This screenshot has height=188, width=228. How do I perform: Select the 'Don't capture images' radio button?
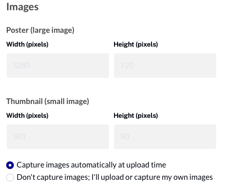pyautogui.click(x=10, y=177)
